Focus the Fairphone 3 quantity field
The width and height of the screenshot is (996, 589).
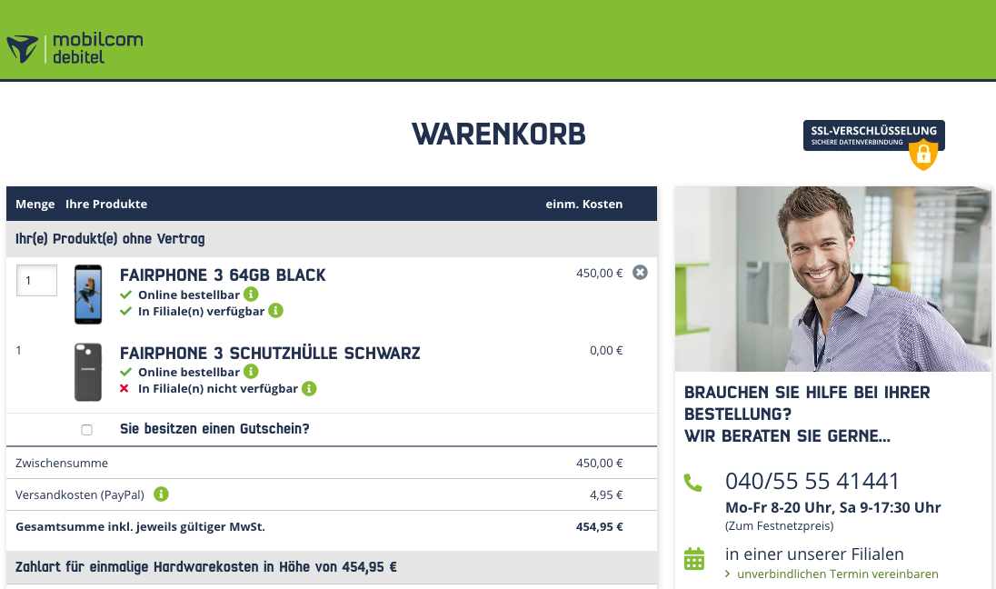pos(37,280)
